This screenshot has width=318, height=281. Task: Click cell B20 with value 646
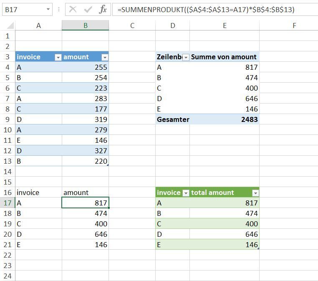[x=86, y=234]
